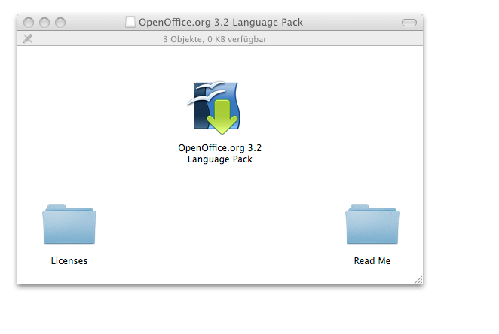The width and height of the screenshot is (499, 334).
Task: Click empty title bar area left of the title
Action: tap(94, 23)
